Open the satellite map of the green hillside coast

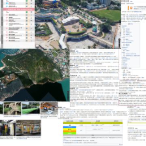35,75
